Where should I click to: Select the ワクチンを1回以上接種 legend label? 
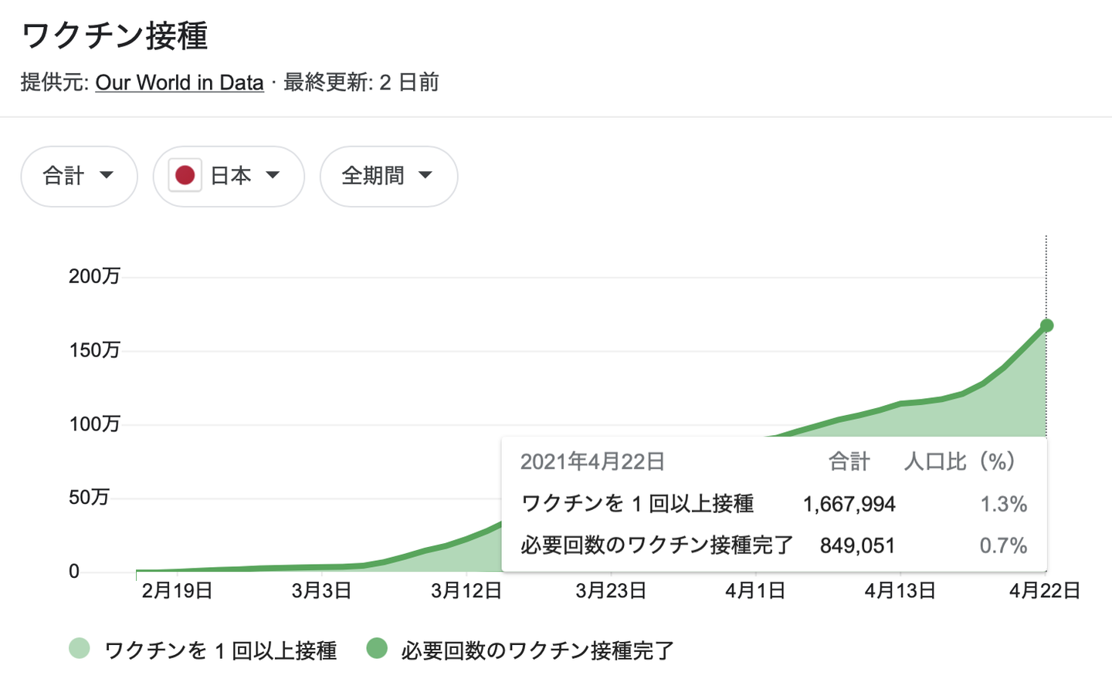pyautogui.click(x=221, y=650)
